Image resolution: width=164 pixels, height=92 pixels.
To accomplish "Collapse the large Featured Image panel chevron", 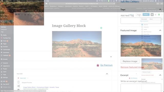I will 160,30.
